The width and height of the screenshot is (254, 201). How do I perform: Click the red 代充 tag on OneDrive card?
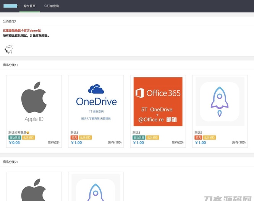pos(74,137)
